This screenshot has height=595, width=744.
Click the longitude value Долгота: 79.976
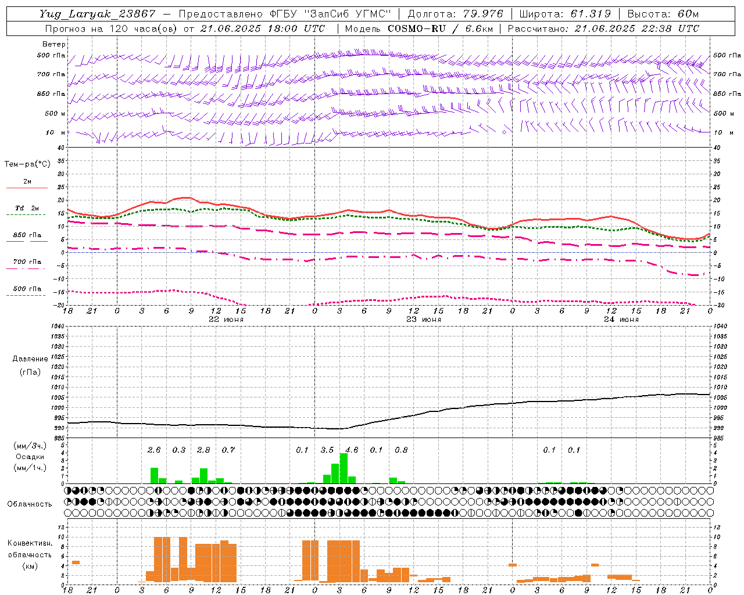click(x=456, y=14)
